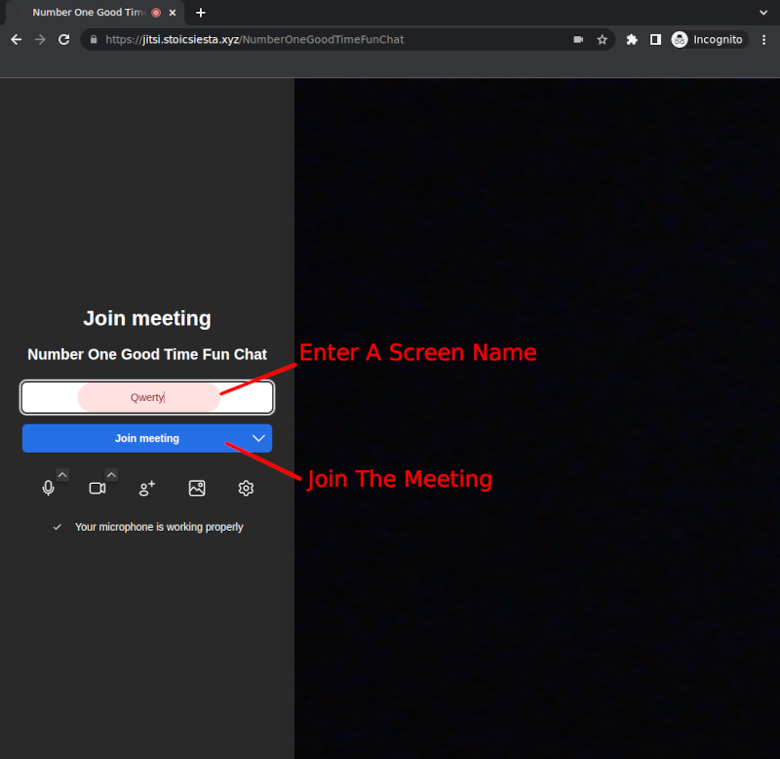Image resolution: width=780 pixels, height=759 pixels.
Task: Open the Incognito profile button
Action: 708,40
